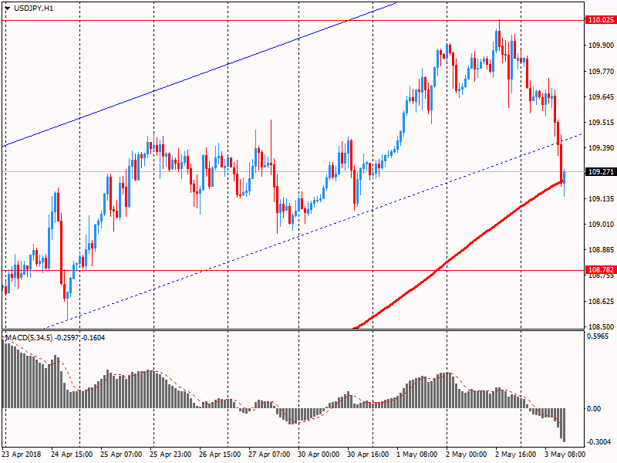Select the current price label 109.271
Image resolution: width=617 pixels, height=463 pixels.
pyautogui.click(x=601, y=171)
